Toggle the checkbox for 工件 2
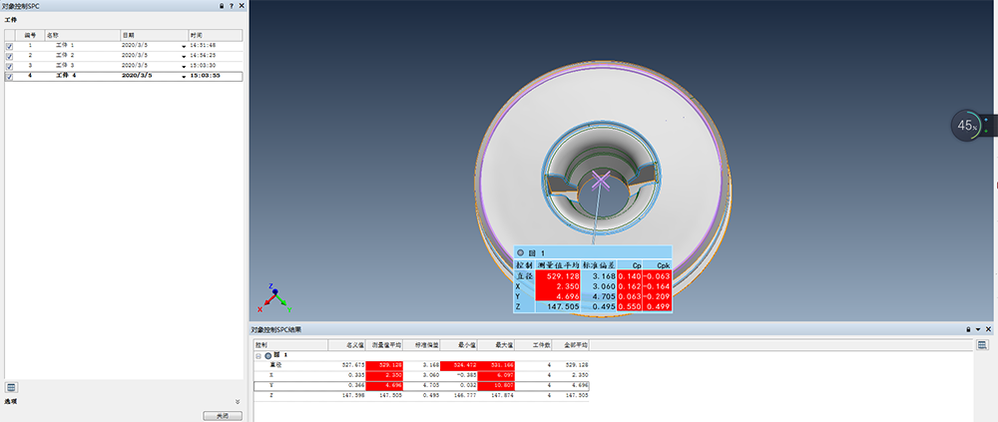998x422 pixels. pyautogui.click(x=10, y=56)
